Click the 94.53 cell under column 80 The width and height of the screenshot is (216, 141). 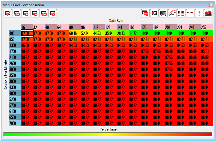click(x=75, y=45)
